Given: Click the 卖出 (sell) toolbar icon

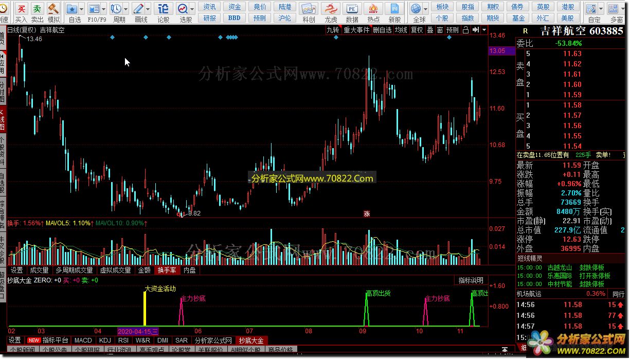Looking at the screenshot, I should tap(37, 9).
